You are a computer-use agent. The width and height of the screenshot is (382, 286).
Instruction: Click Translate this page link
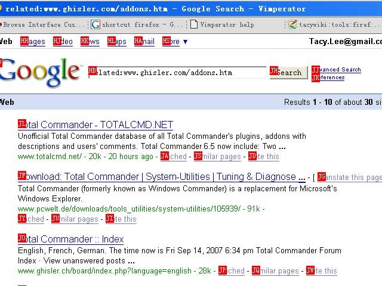tap(350, 178)
